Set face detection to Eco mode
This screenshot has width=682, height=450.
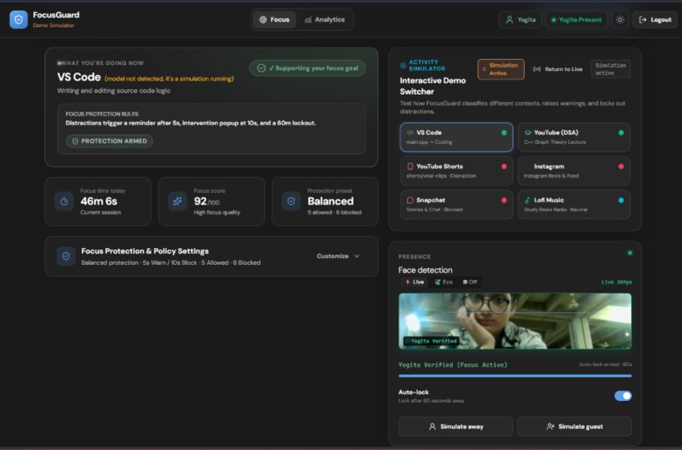tap(443, 283)
